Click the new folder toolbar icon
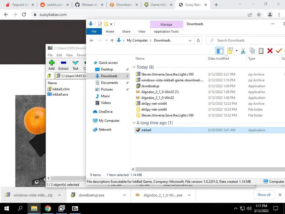285x214 pixels. click(x=230, y=51)
